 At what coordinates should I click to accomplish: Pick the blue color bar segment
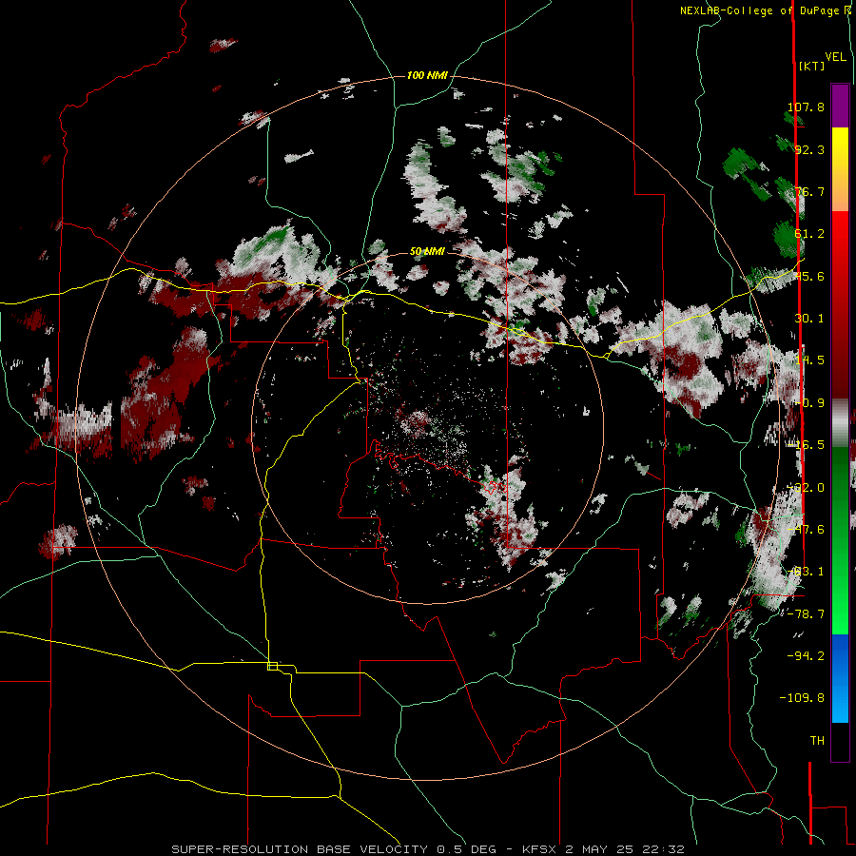point(840,678)
